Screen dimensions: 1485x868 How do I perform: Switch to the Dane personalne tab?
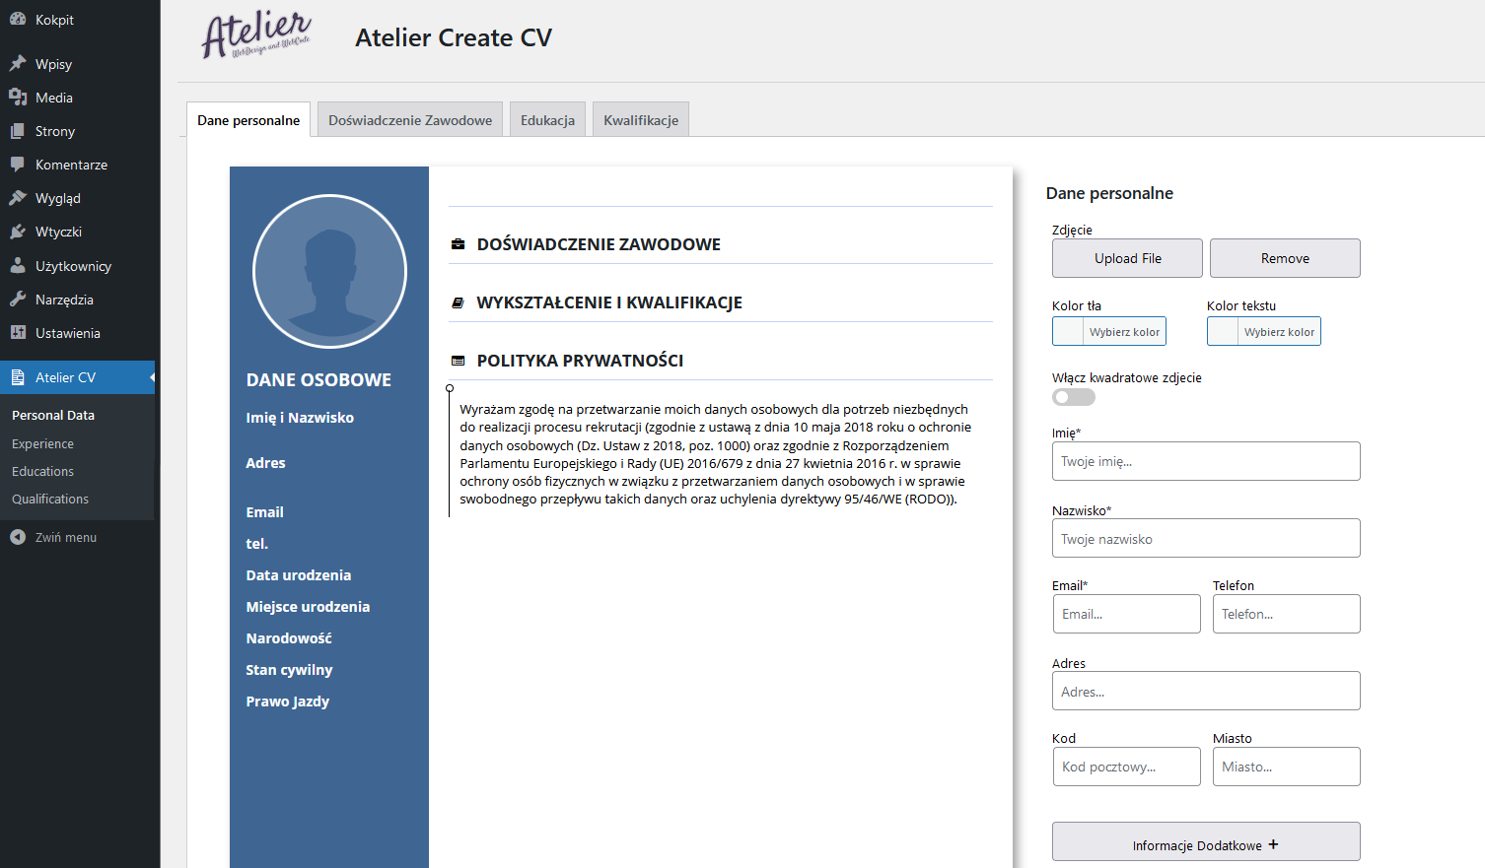[x=248, y=119]
